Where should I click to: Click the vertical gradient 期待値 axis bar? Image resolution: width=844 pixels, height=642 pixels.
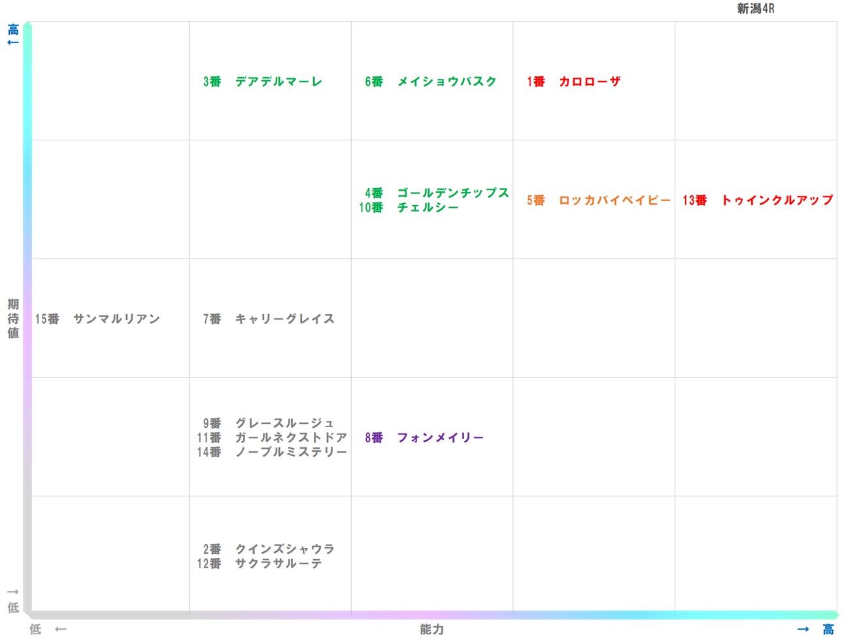[x=27, y=319]
